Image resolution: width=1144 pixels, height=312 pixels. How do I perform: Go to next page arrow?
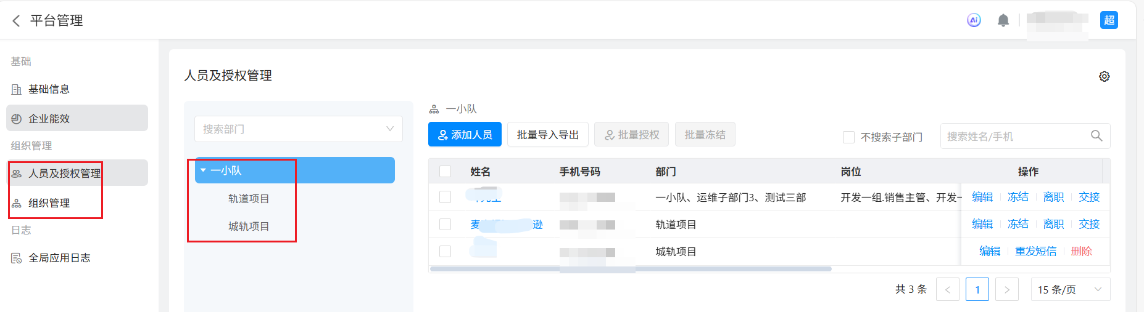pos(1006,289)
